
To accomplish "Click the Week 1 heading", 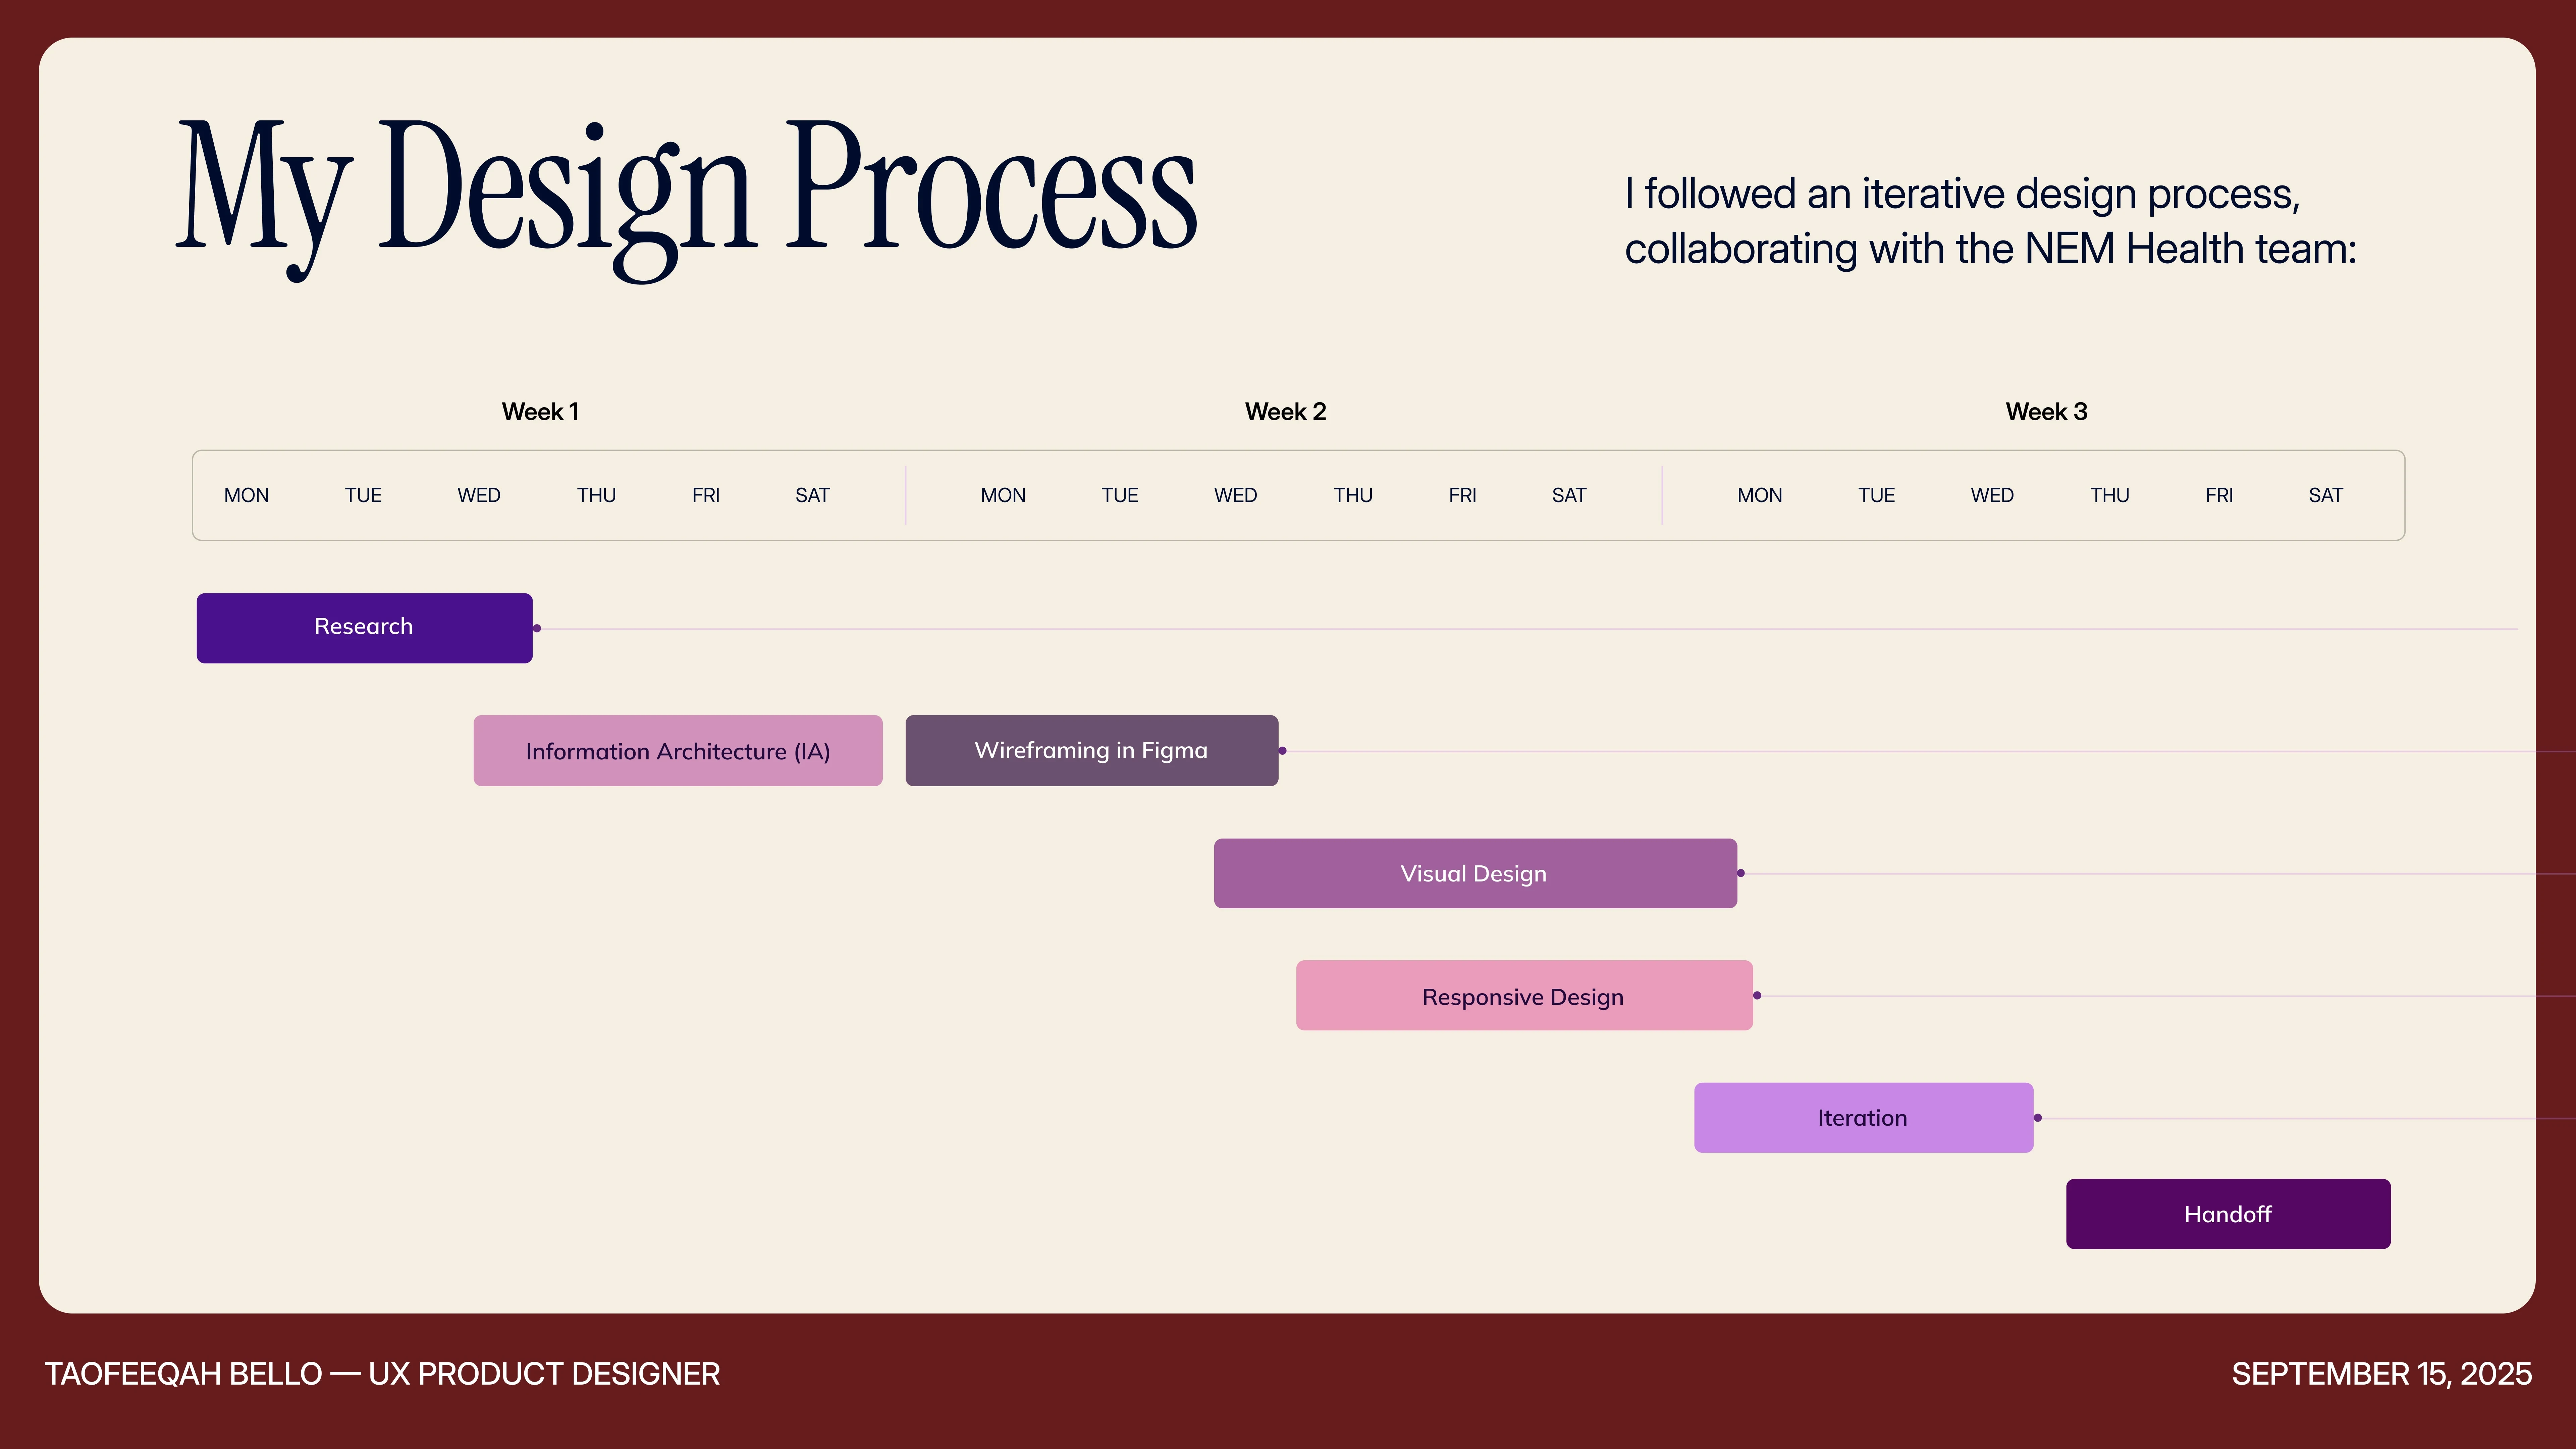I will coord(540,412).
